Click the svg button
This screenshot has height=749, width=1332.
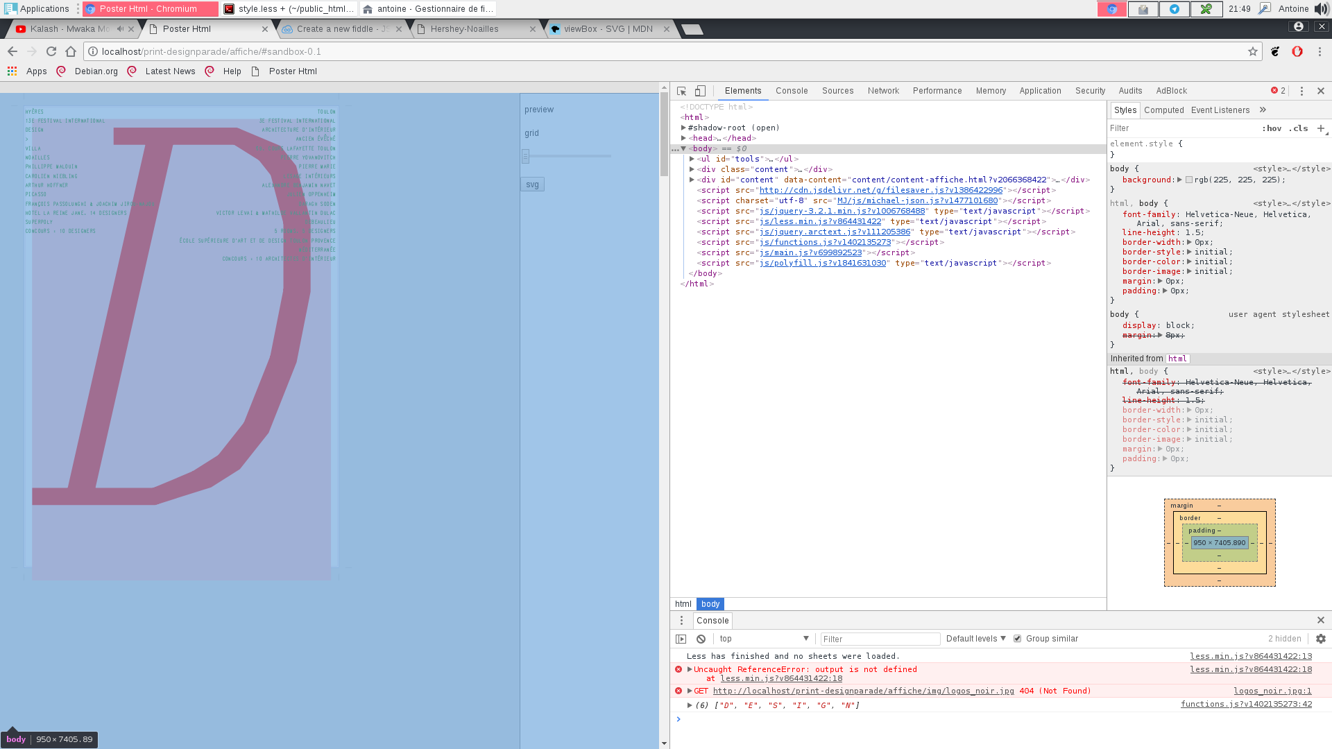point(532,184)
